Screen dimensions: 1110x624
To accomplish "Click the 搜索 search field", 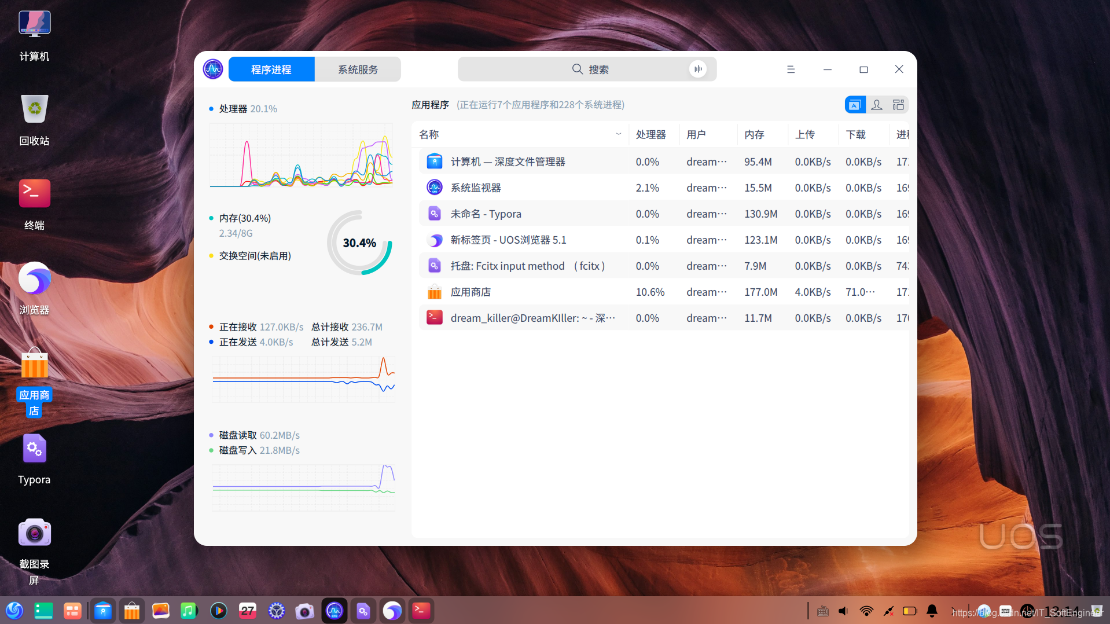I will (587, 69).
